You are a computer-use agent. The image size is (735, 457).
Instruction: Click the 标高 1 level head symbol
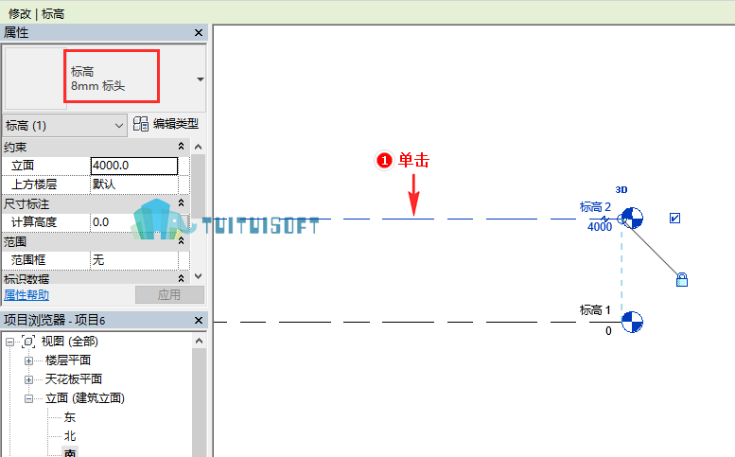click(x=632, y=322)
